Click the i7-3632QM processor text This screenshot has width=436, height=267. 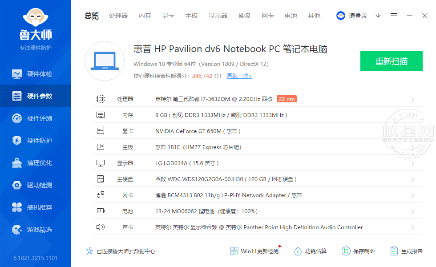pyautogui.click(x=214, y=99)
